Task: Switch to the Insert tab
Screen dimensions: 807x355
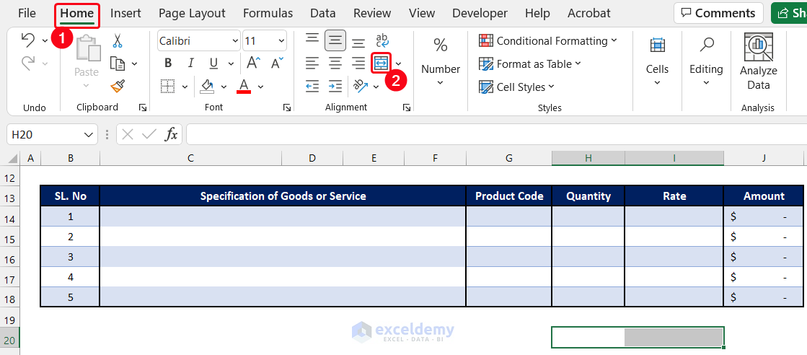Action: tap(125, 13)
